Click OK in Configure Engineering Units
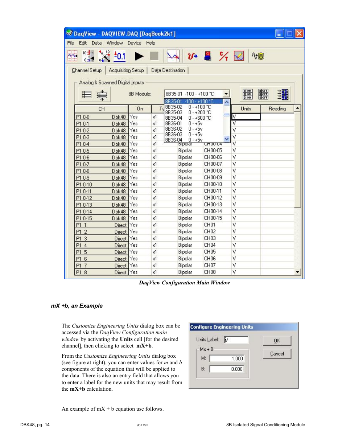The width and height of the screenshot is (346, 448). click(277, 341)
